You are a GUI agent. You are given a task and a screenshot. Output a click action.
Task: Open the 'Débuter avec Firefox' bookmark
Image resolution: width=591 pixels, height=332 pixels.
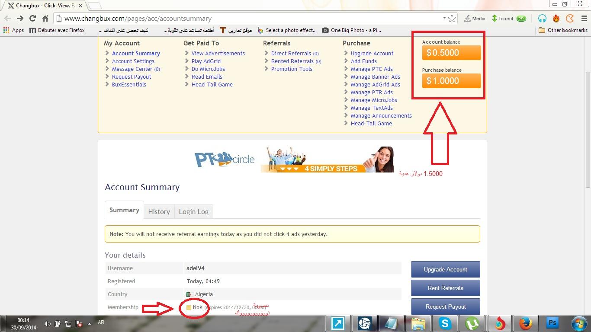57,30
